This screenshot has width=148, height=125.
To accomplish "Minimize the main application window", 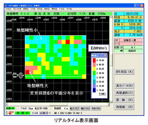I will tap(136, 6).
